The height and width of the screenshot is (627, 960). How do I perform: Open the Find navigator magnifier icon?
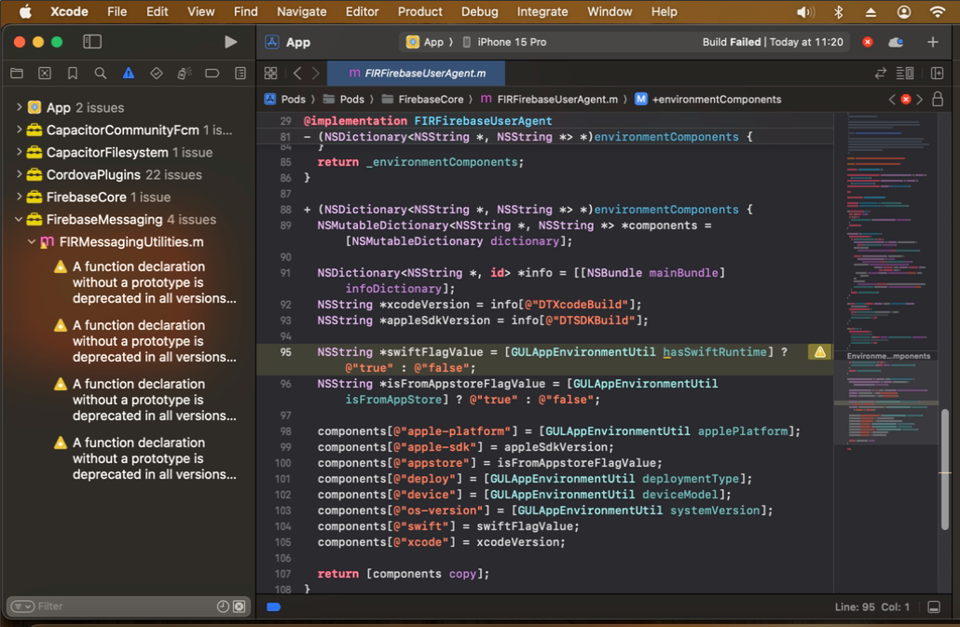pos(101,74)
